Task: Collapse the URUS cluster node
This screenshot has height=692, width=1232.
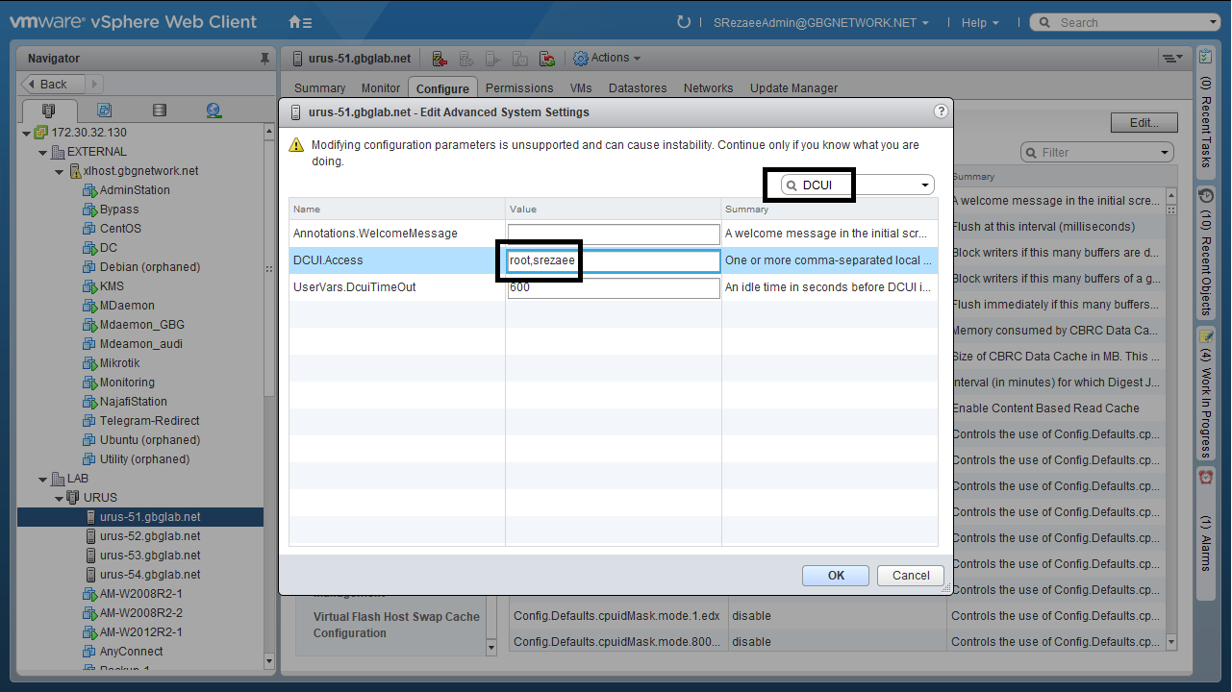Action: (61, 498)
